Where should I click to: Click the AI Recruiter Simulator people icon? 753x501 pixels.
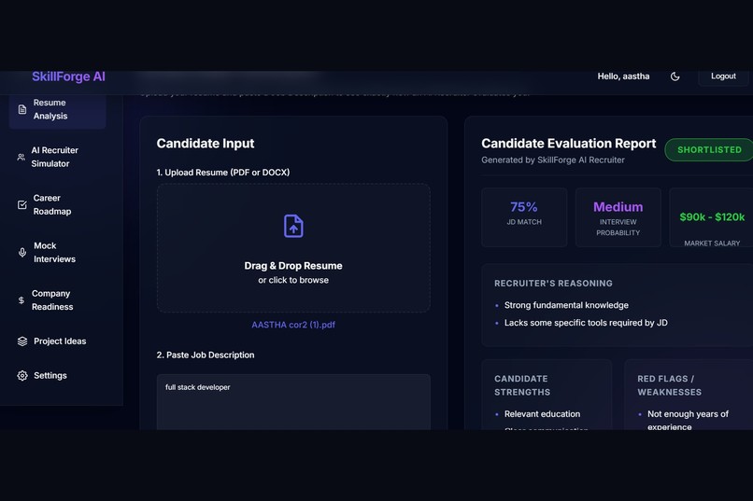point(21,157)
